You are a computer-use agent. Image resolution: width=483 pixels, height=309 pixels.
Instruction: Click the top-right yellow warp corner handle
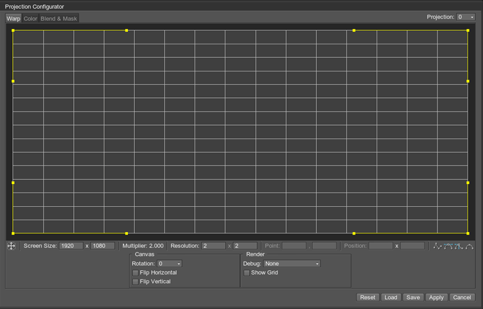468,30
